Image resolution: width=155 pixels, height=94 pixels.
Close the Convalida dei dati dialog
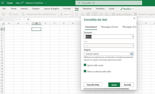tap(134, 18)
